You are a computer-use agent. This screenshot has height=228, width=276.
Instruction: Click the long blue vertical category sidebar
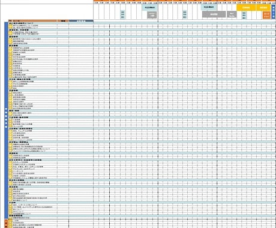coord(6,121)
